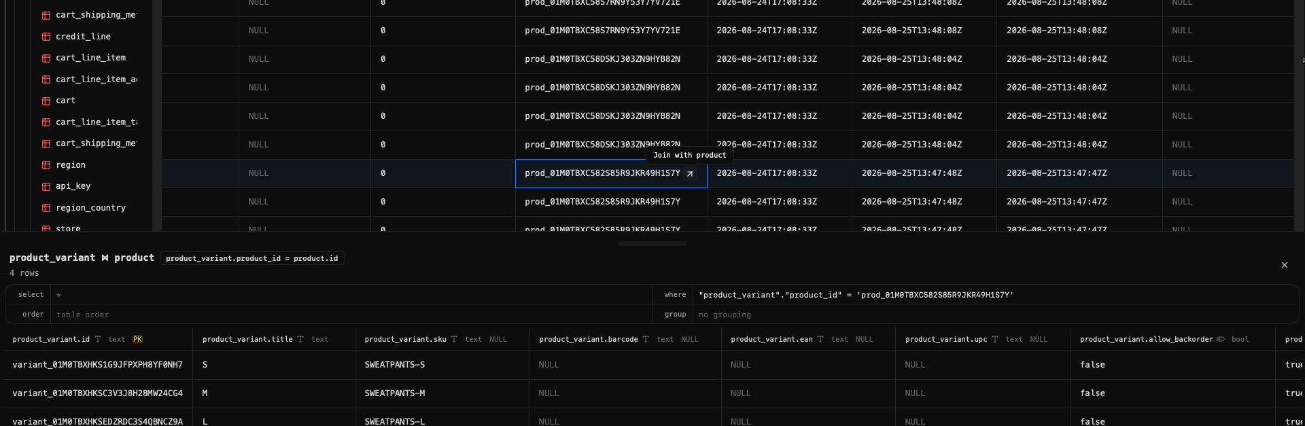The image size is (1305, 426).
Task: Click the 0 cell in the highlighted row
Action: click(x=443, y=173)
